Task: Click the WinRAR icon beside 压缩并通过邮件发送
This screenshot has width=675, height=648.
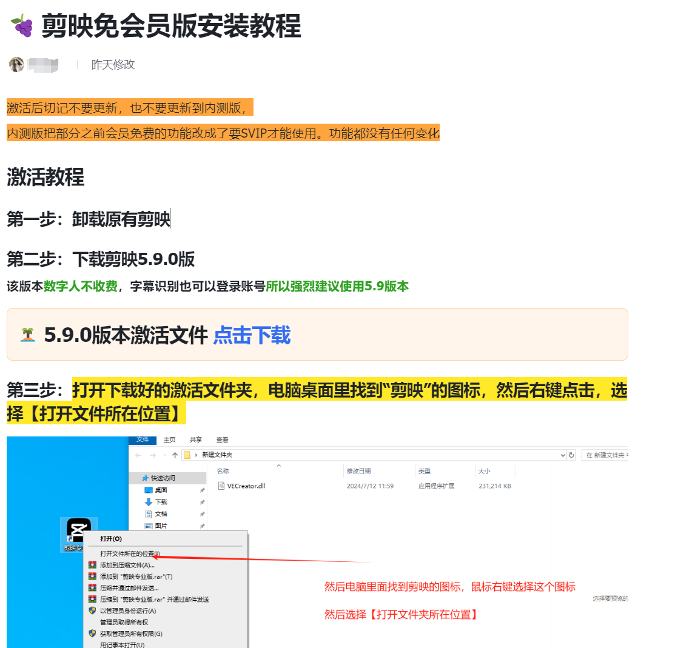Action: 92,587
